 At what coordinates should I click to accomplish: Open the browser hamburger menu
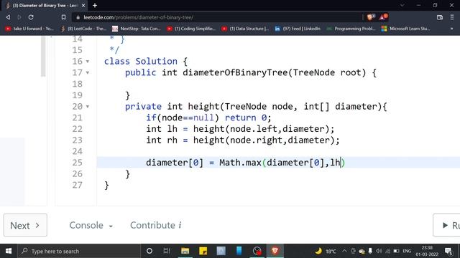(452, 17)
